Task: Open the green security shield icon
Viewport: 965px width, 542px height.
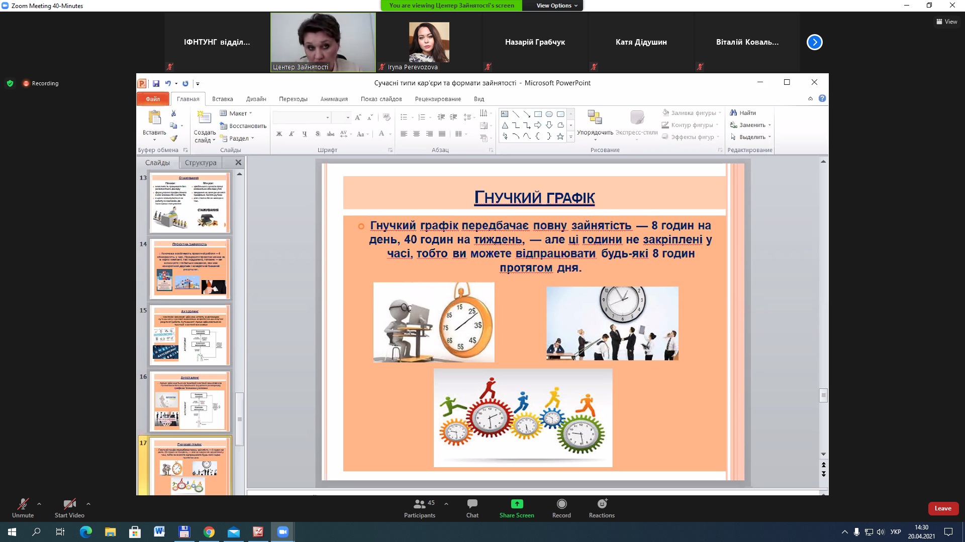Action: 10,83
